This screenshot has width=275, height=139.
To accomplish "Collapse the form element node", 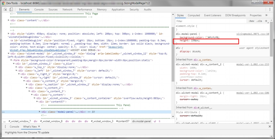I will point(11,60).
